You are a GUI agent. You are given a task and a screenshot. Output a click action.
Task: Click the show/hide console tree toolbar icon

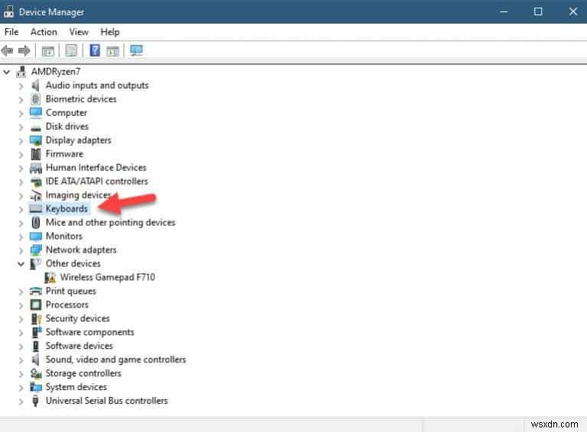tap(48, 51)
